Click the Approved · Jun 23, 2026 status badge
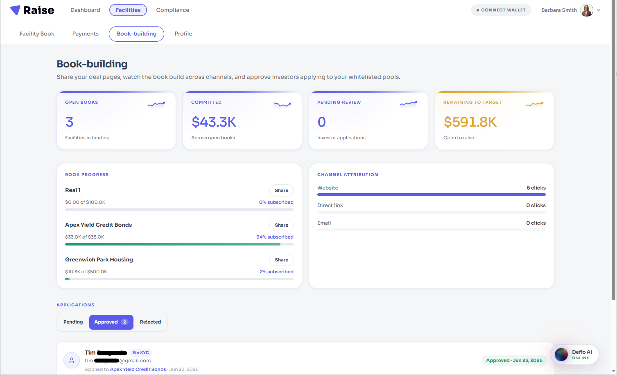Screen dimensions: 617x375 514,360
